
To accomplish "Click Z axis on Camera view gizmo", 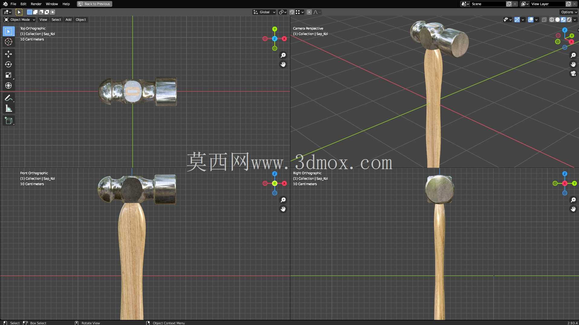I will (x=565, y=30).
